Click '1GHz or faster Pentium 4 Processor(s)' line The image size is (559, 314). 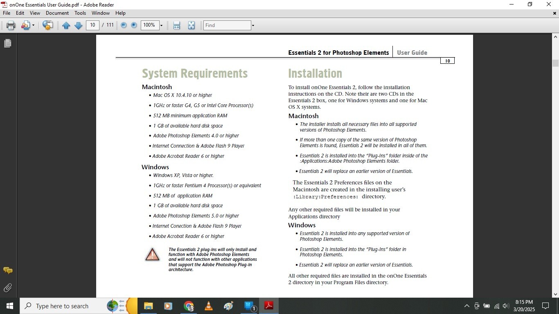(x=207, y=186)
